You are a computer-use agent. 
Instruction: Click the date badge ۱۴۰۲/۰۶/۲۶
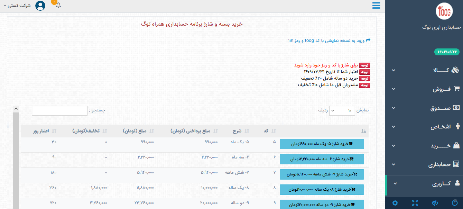point(447,52)
